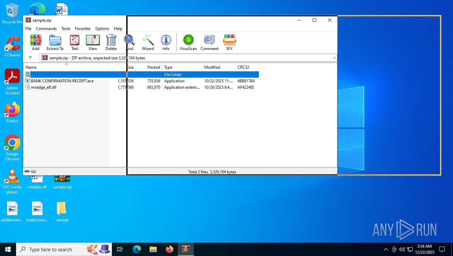
Task: Open the Favorites menu
Action: pos(83,29)
